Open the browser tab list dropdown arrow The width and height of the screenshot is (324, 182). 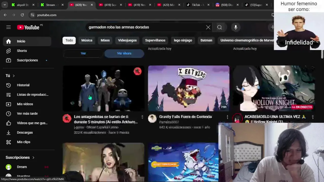[x=5, y=5]
